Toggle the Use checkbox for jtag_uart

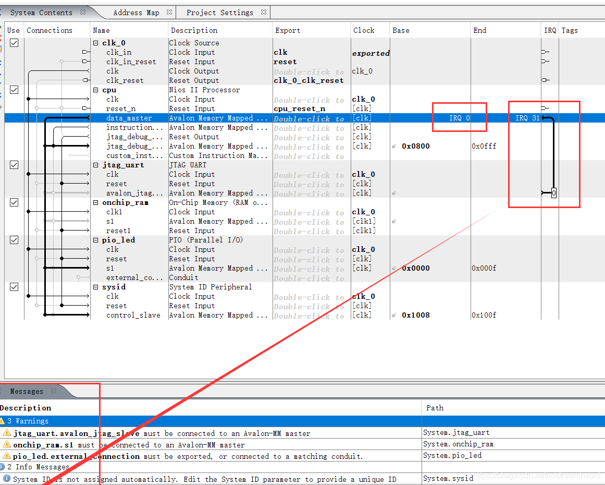[x=14, y=165]
